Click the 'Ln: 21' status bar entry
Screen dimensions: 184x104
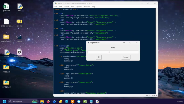point(148,96)
